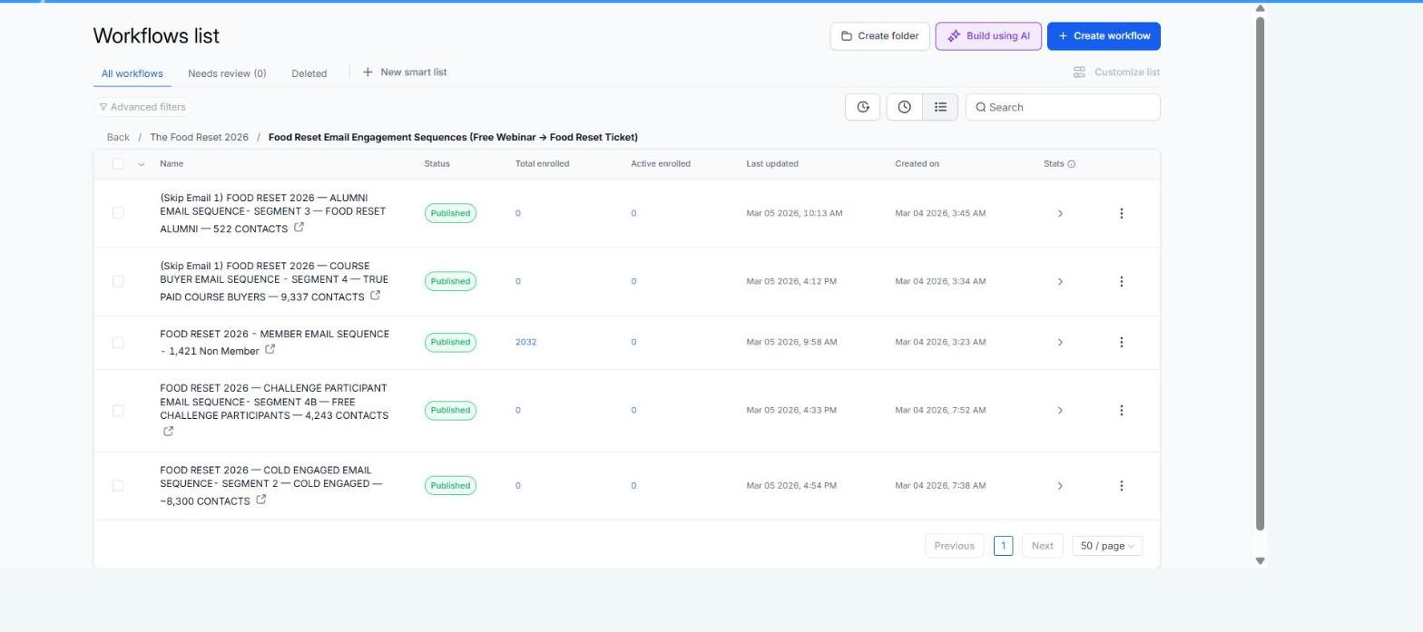Expand stats chevron for COLD ENGAGED row

[1059, 485]
